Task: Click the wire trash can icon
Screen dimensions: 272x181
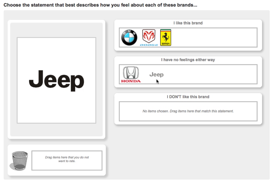Action: 19,160
